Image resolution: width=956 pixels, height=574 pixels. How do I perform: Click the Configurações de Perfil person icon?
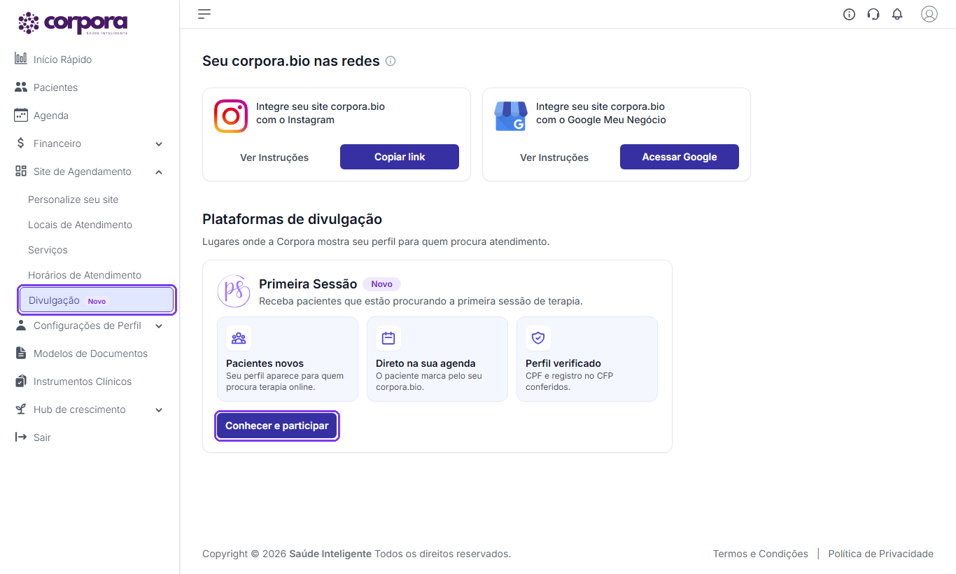click(21, 325)
